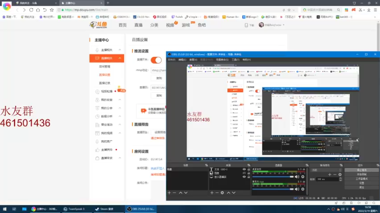380x213 pixels.
Task: Collapse the 直播相关 sidebar section
Action: 120,58
